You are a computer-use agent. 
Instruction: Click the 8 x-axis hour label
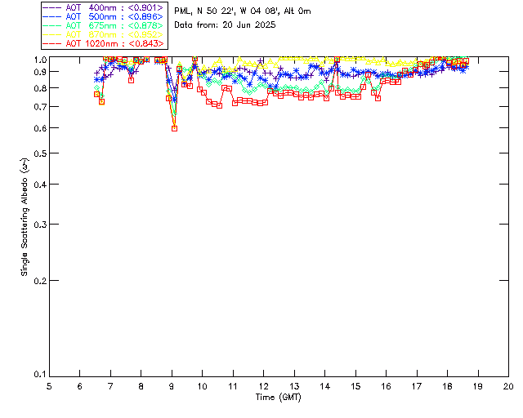(141, 386)
